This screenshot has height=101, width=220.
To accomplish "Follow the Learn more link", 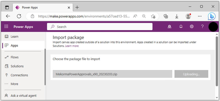I will [72, 46].
